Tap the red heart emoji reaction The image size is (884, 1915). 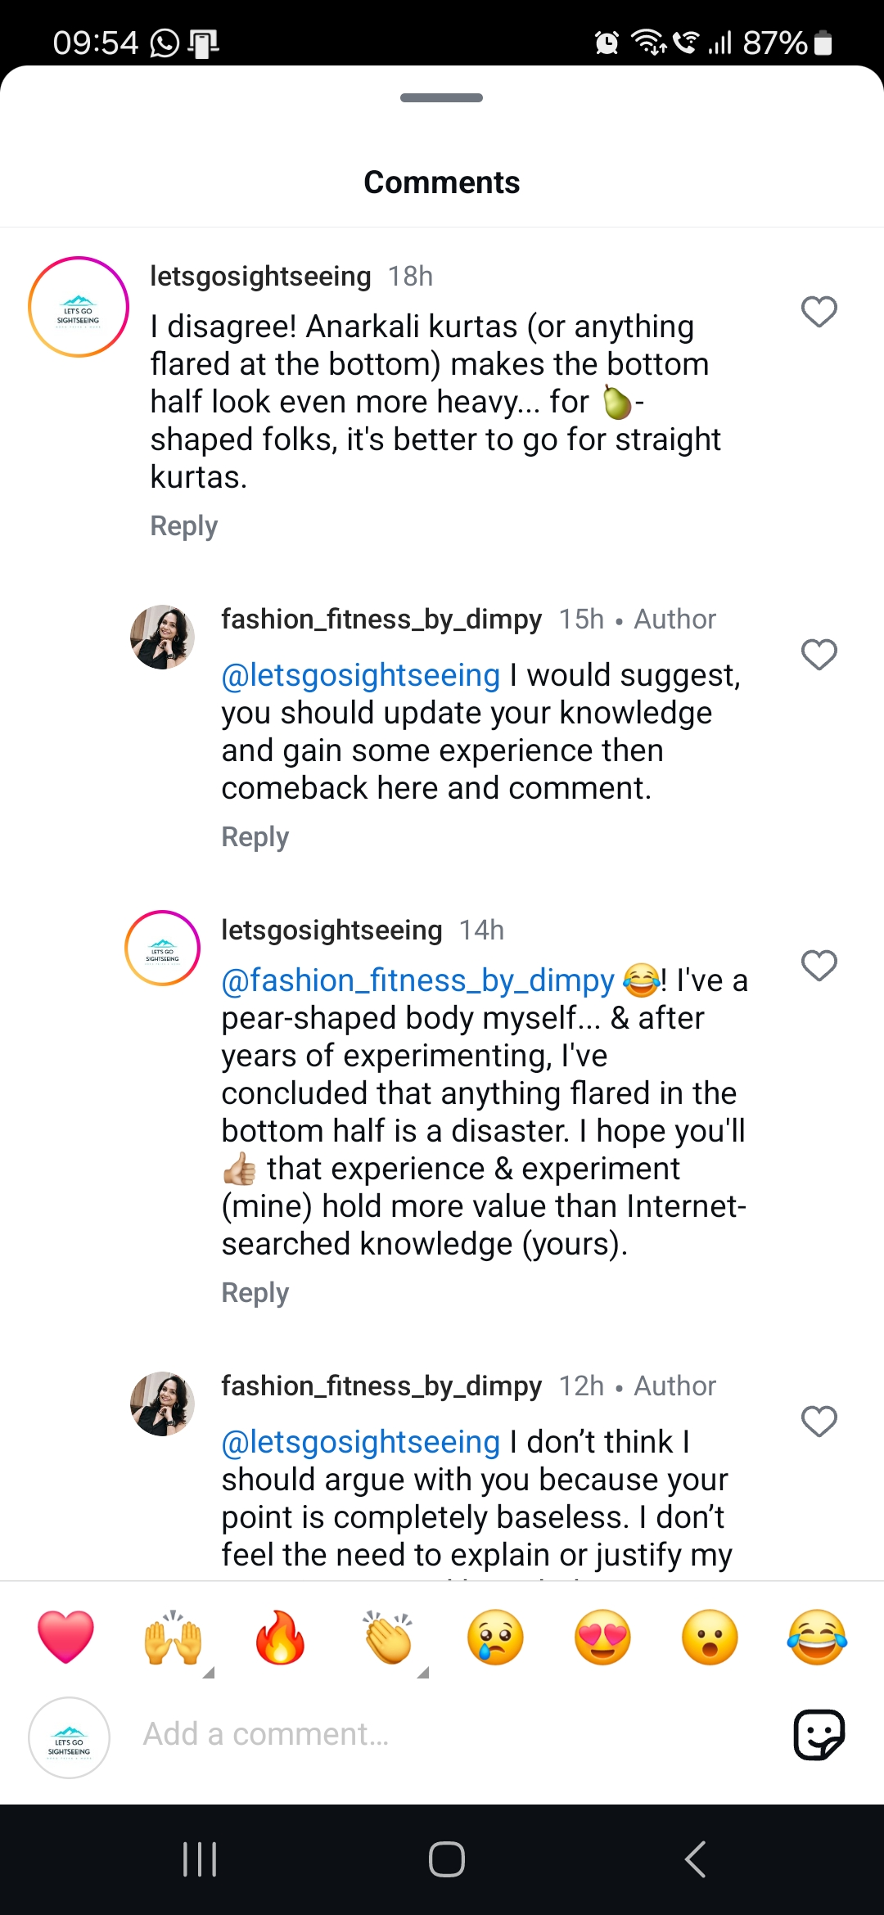(65, 1637)
